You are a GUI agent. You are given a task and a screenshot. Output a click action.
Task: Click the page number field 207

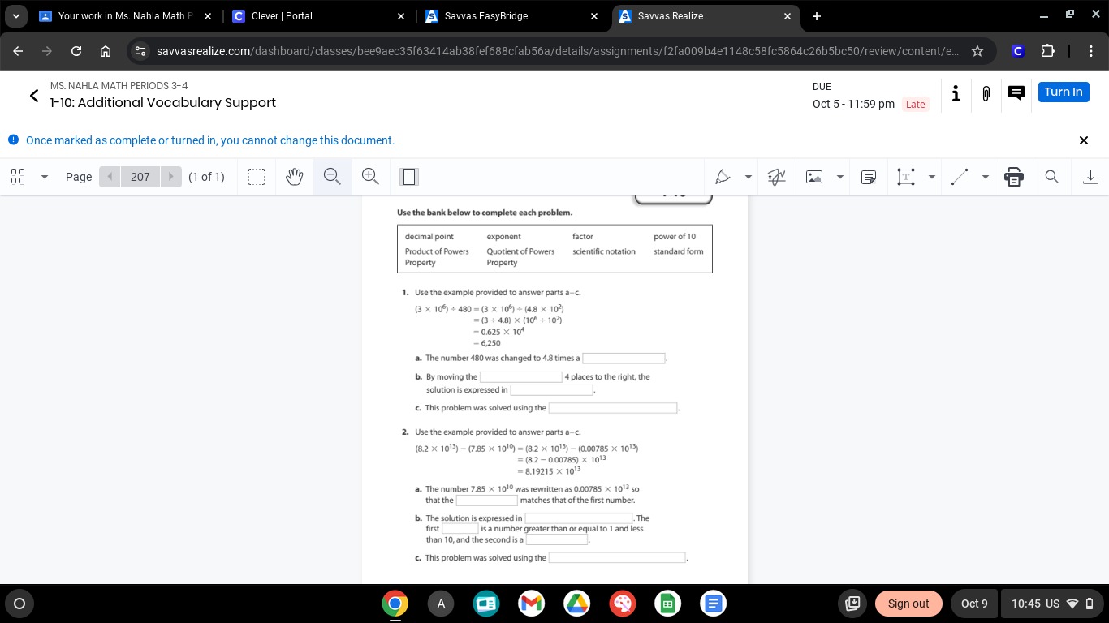[x=140, y=176]
